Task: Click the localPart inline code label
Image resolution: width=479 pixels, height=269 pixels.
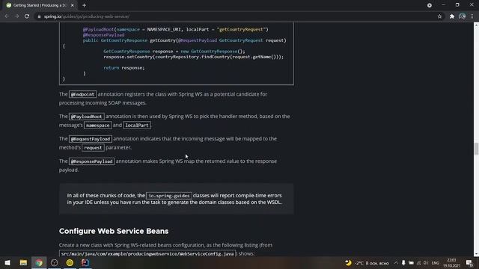Action: point(137,126)
